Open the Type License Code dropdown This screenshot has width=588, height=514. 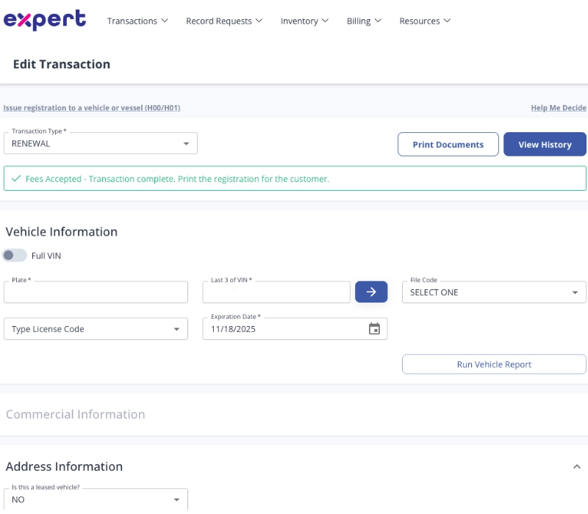96,329
